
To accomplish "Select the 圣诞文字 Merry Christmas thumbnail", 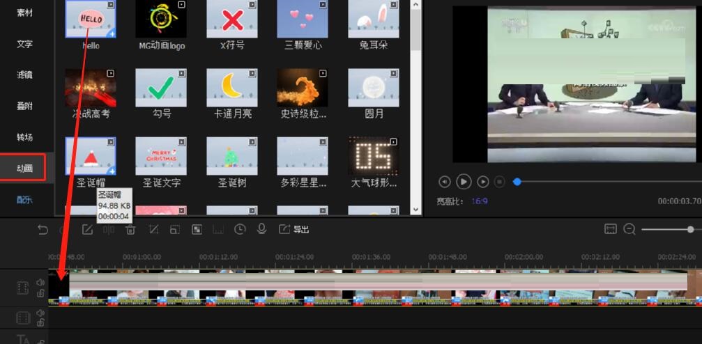I will tap(161, 156).
